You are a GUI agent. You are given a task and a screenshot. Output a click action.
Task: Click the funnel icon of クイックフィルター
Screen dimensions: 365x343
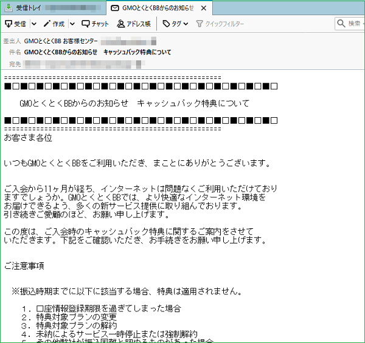(x=200, y=24)
